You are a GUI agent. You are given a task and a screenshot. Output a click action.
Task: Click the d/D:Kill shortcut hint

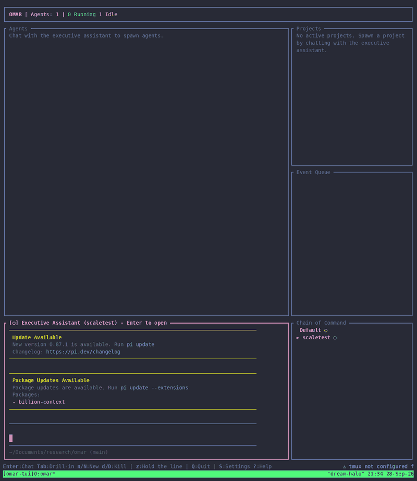(114, 466)
